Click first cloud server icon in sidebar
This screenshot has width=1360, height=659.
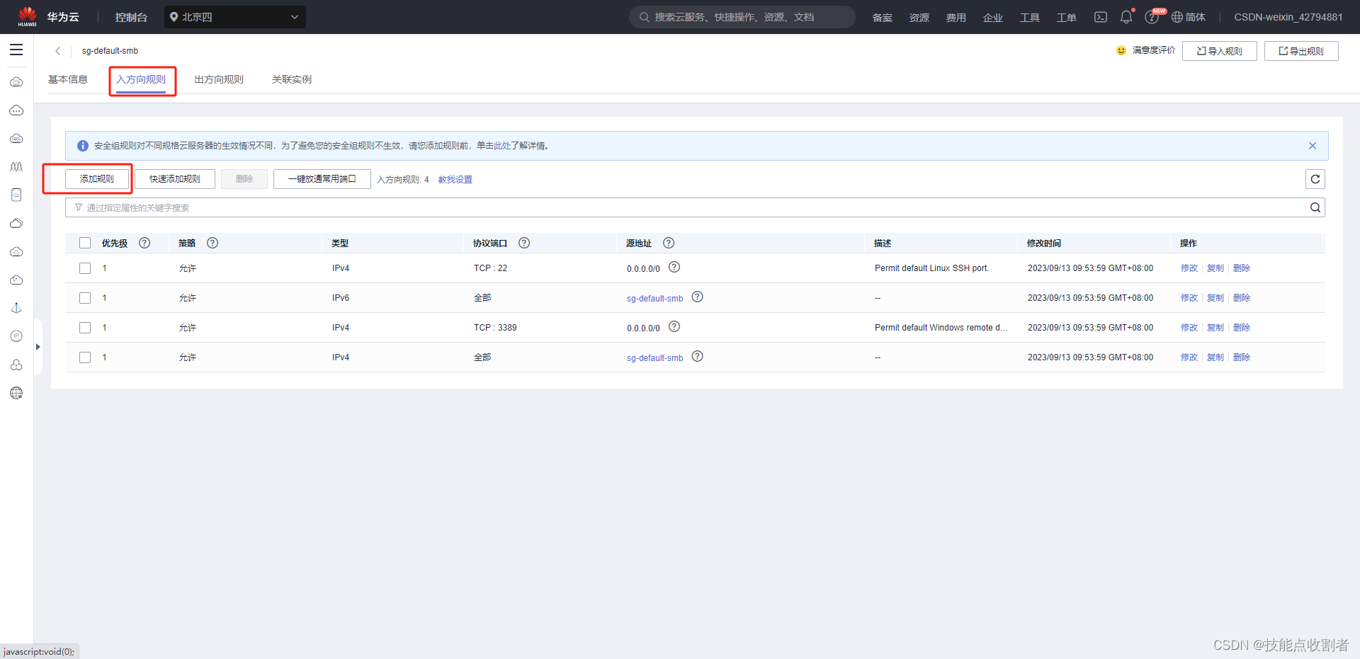click(x=16, y=82)
